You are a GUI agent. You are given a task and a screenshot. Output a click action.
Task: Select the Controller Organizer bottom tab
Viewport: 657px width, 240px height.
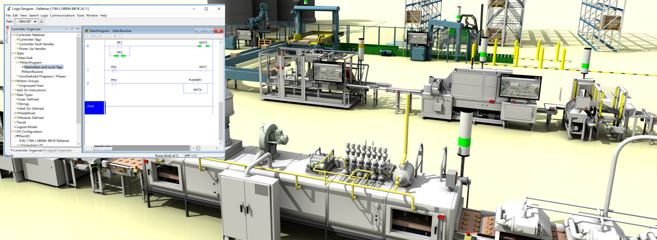click(x=27, y=151)
